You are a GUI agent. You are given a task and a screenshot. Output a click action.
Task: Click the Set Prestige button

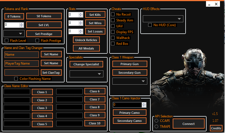(44, 34)
